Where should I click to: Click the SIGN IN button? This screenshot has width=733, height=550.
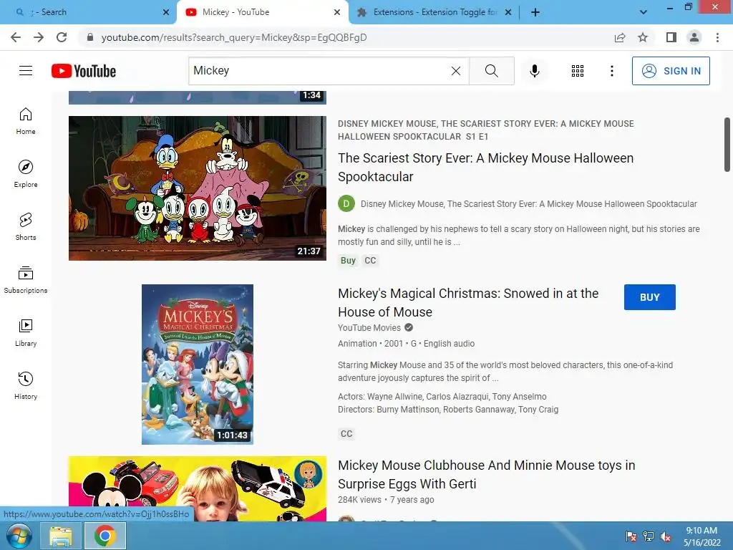pyautogui.click(x=671, y=71)
